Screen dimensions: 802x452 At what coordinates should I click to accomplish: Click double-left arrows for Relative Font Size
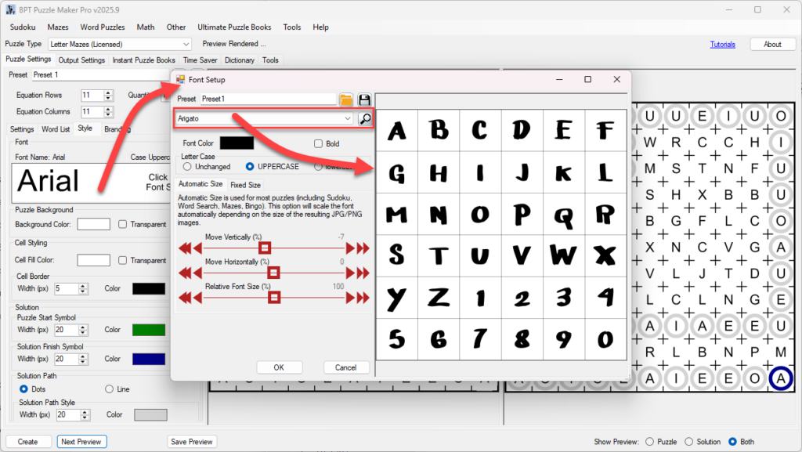pos(185,298)
